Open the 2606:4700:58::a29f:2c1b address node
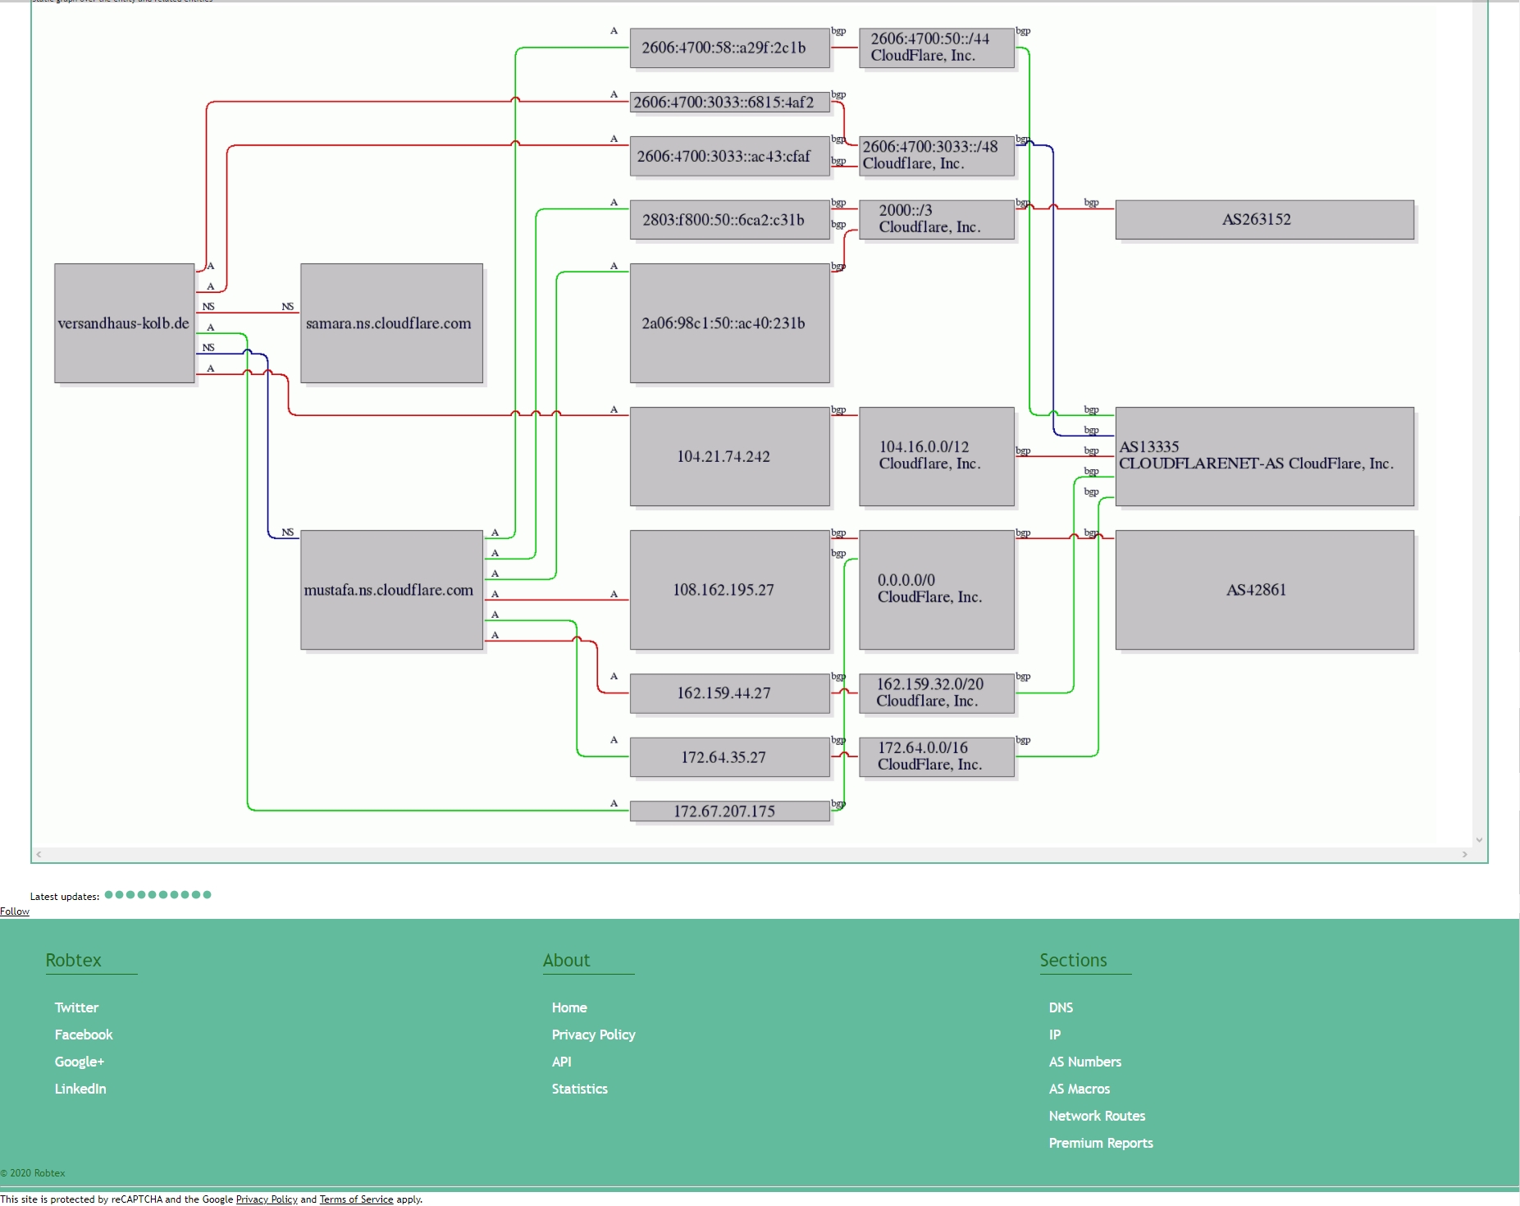 pos(729,48)
